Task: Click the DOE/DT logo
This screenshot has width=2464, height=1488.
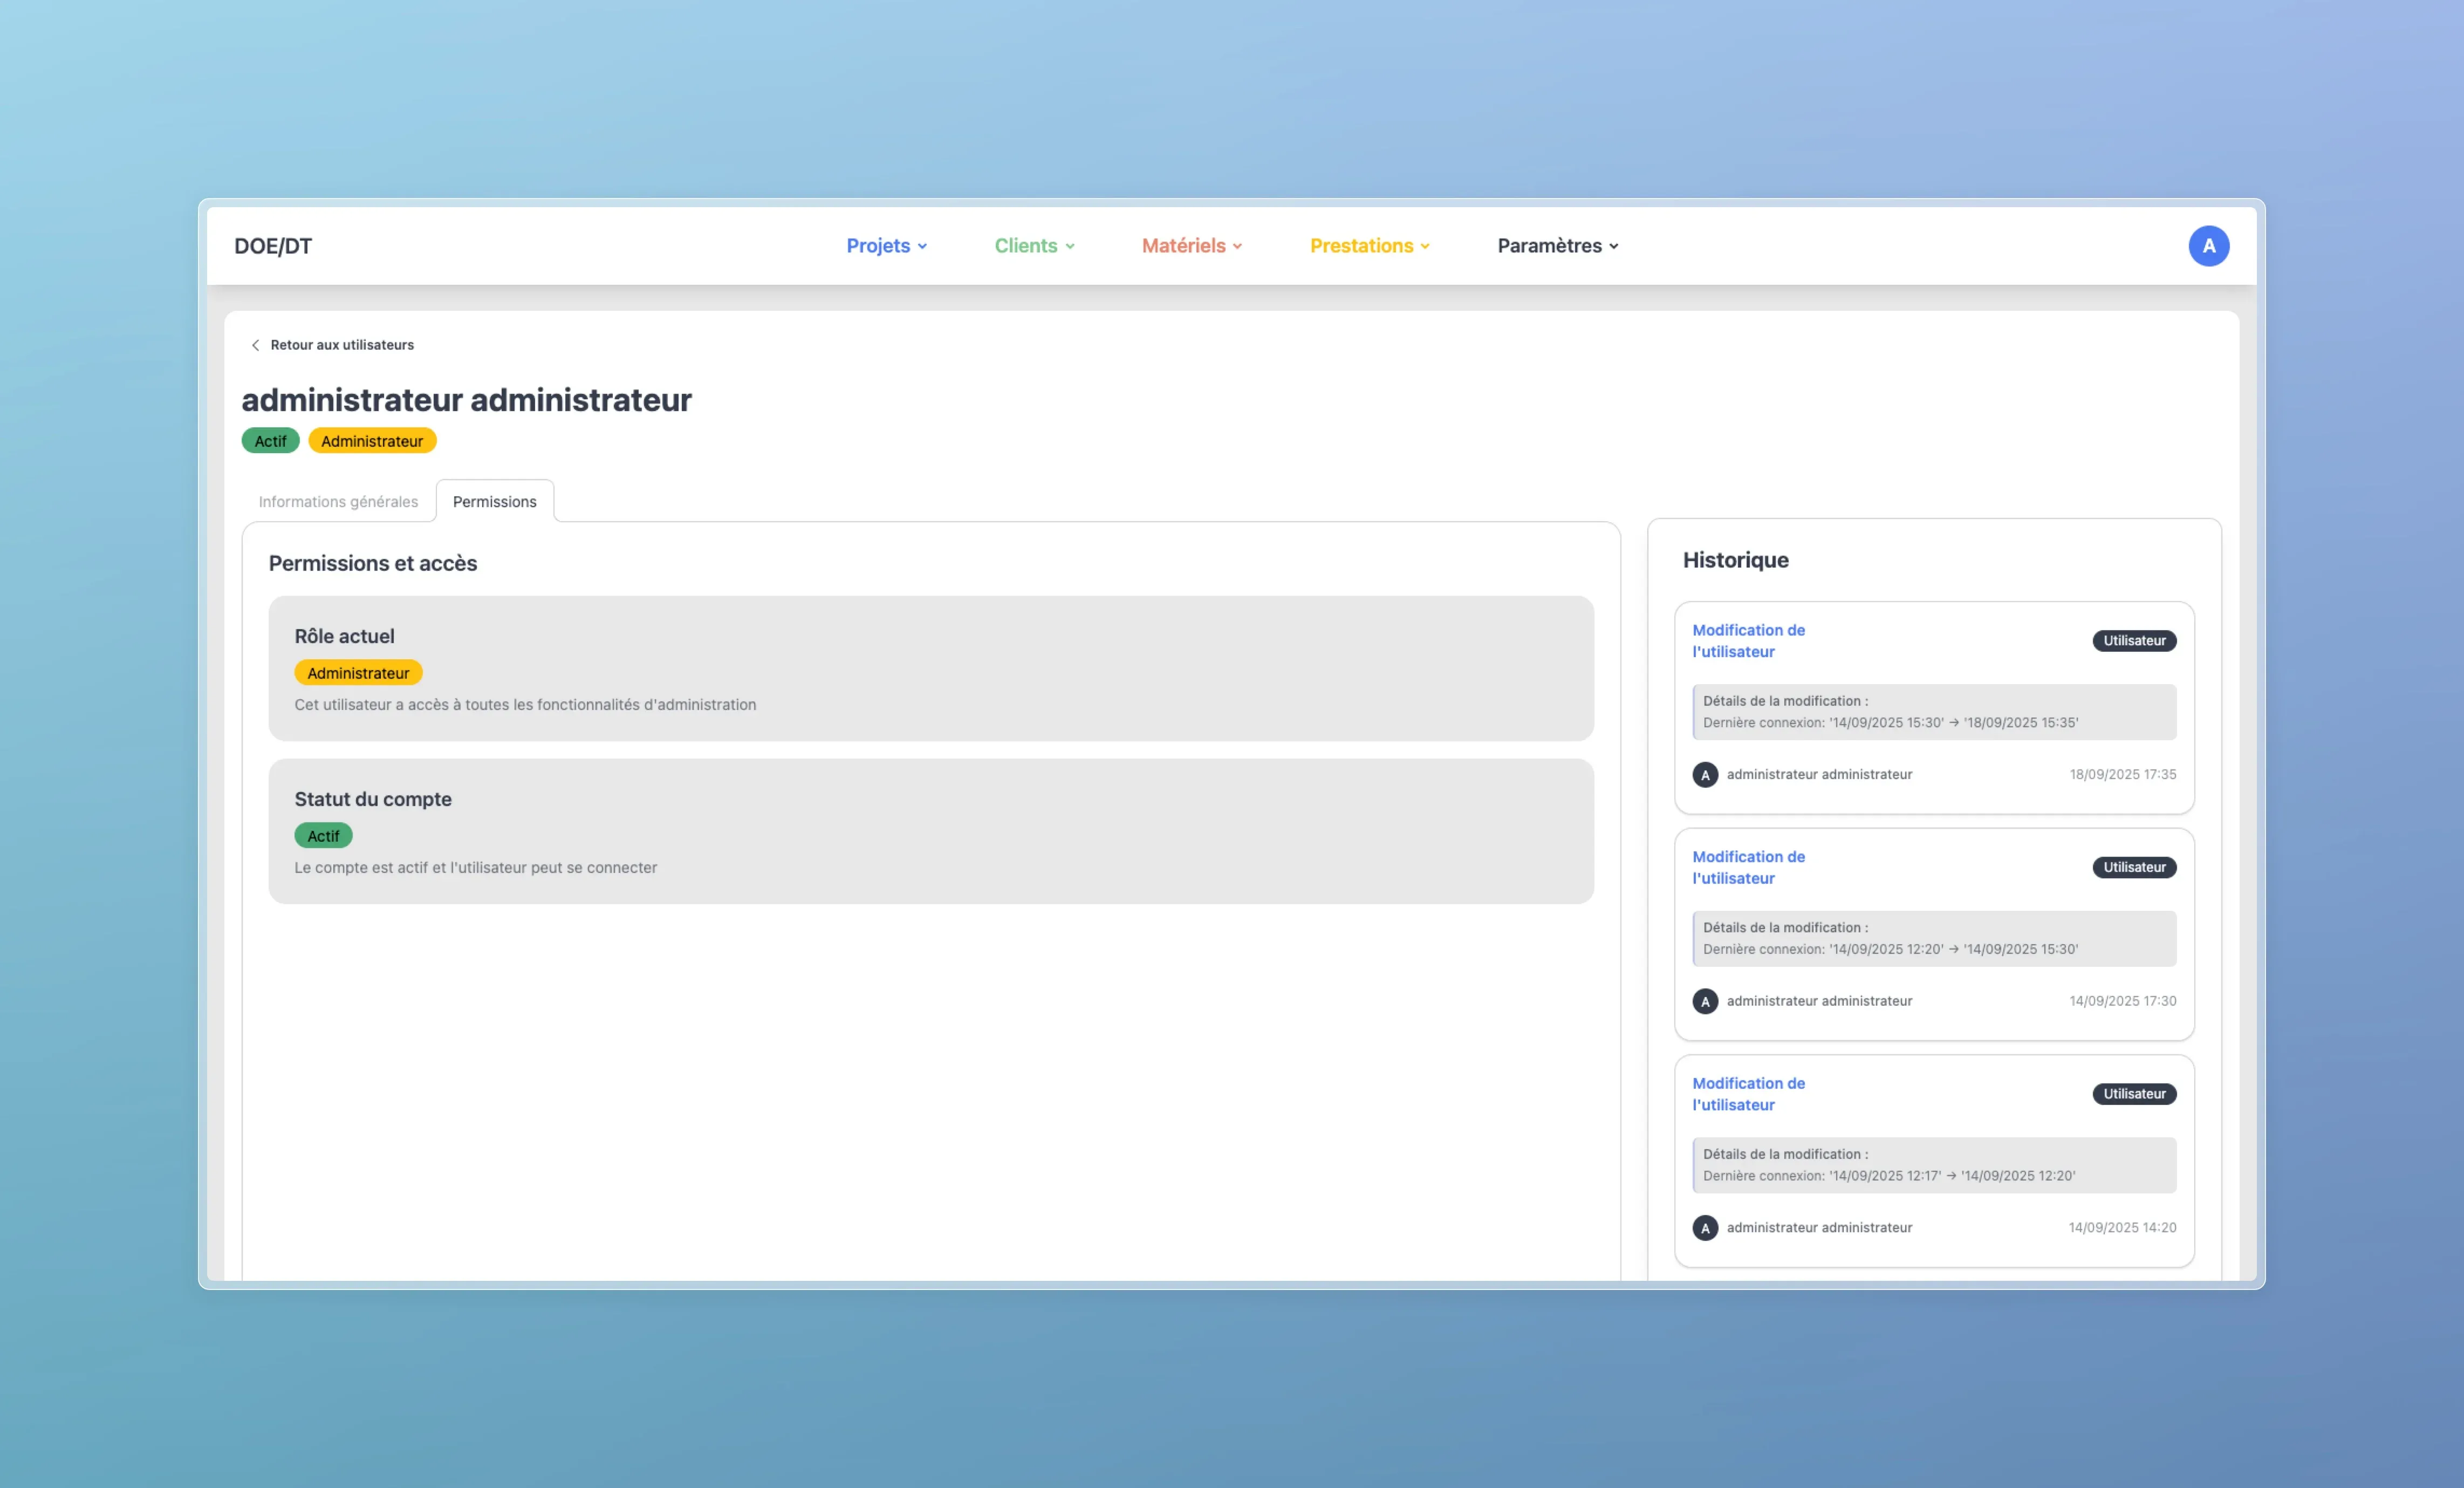Action: (x=273, y=246)
